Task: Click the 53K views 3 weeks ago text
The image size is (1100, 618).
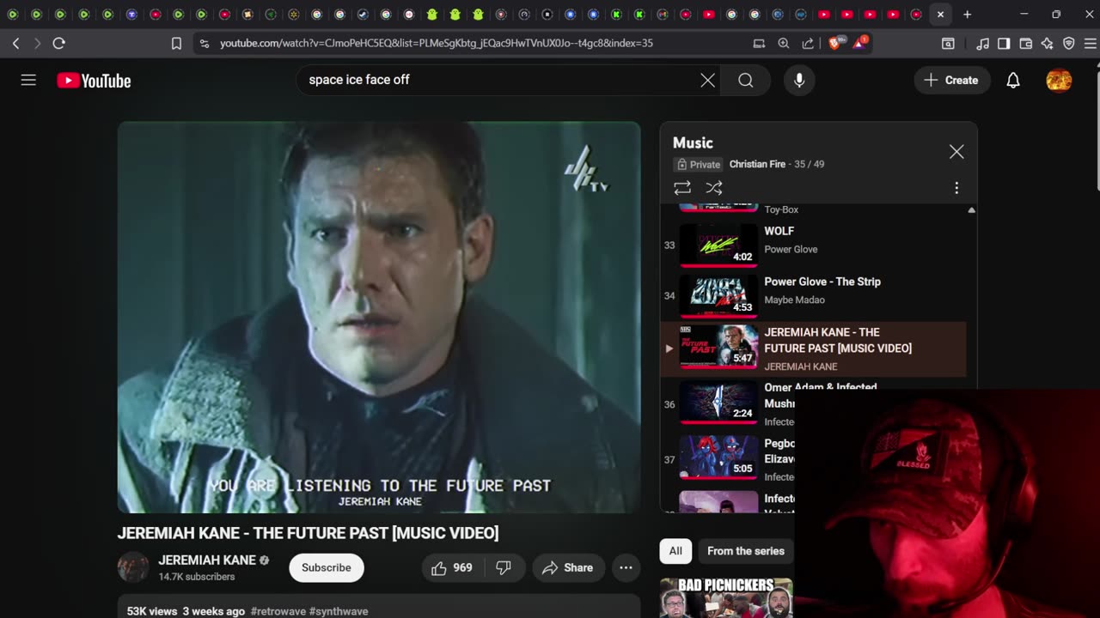Action: point(186,611)
